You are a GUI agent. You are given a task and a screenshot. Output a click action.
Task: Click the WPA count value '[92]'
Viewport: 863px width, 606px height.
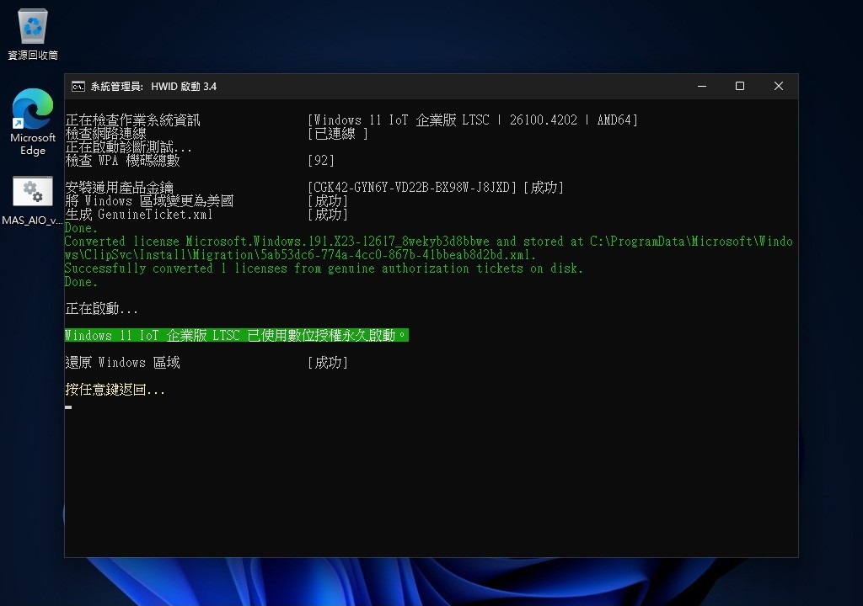(321, 161)
